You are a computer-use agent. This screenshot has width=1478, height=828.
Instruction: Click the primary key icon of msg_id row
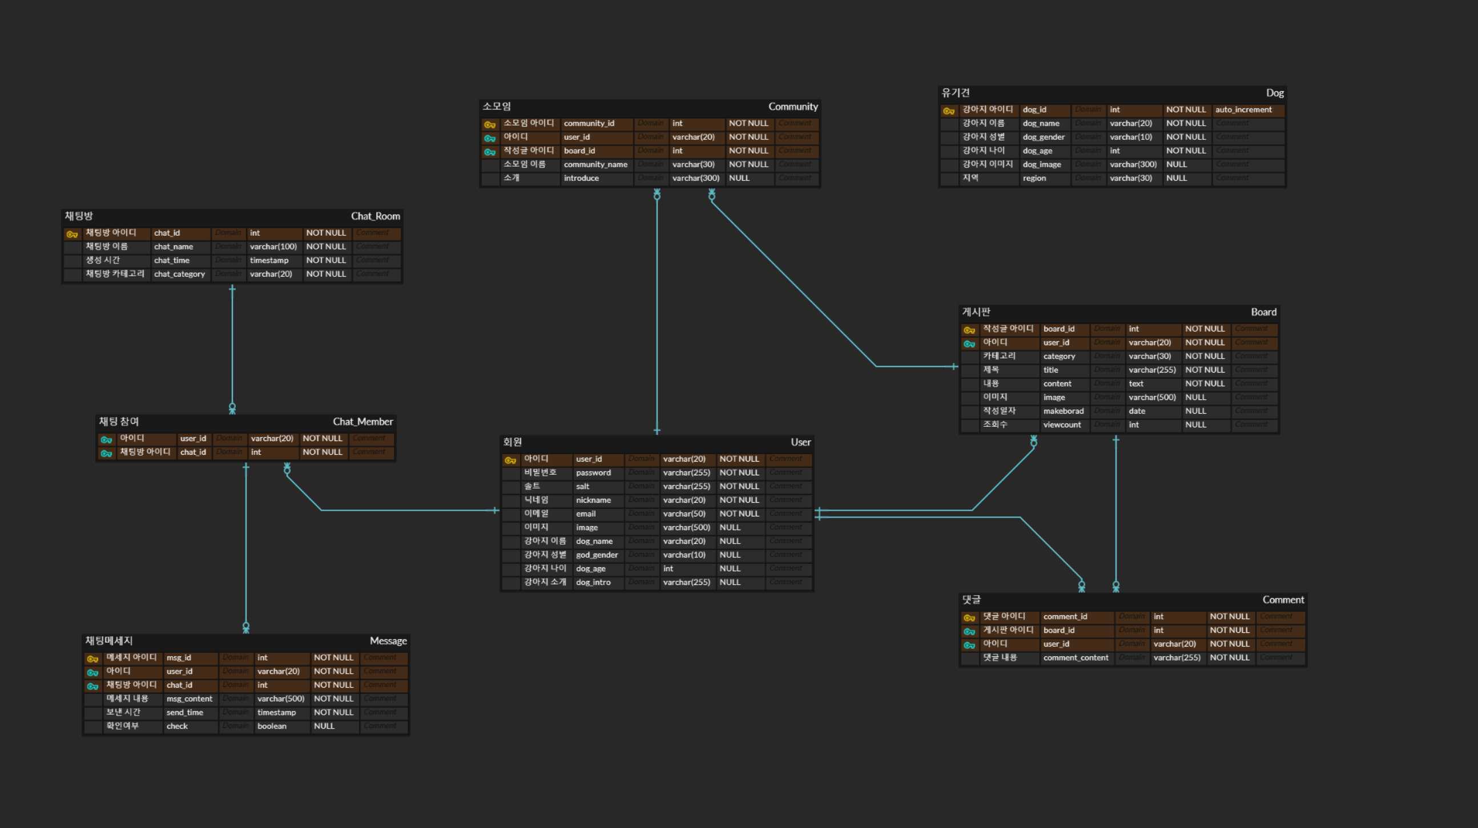(92, 659)
